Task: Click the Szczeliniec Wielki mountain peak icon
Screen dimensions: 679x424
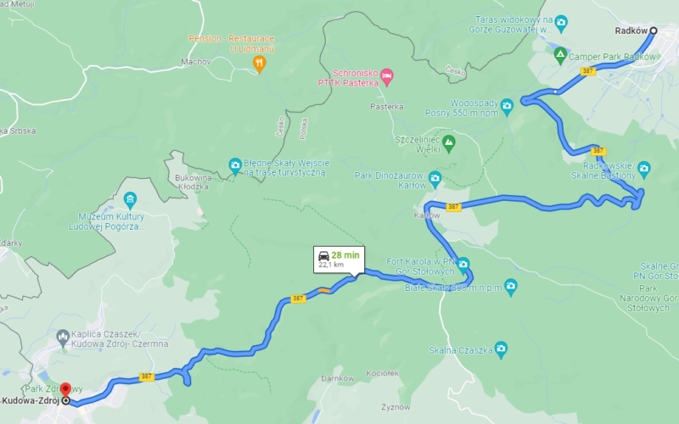Action: coord(449,143)
